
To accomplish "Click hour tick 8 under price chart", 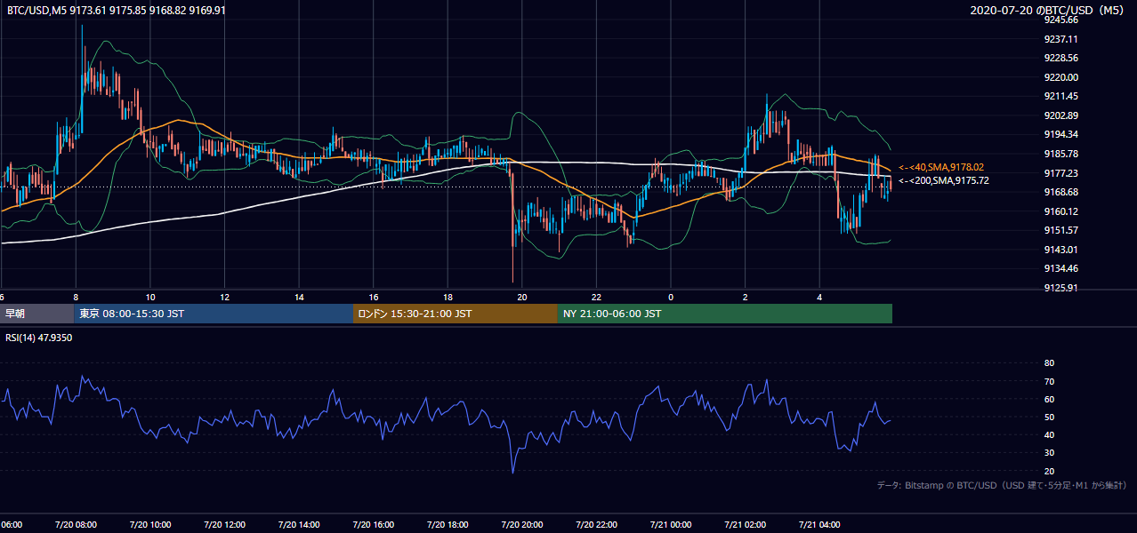I will pyautogui.click(x=76, y=297).
